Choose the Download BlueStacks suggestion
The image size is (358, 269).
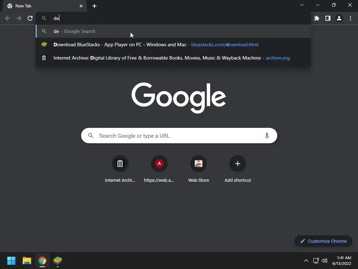173,44
